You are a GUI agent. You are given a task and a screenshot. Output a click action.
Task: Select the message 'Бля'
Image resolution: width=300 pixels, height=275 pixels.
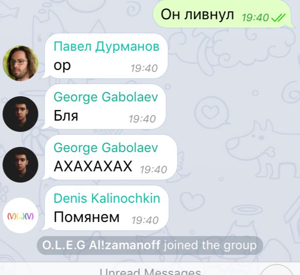pyautogui.click(x=103, y=107)
